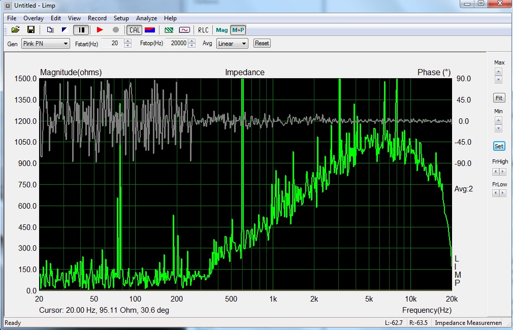Image resolution: width=513 pixels, height=330 pixels.
Task: Click the pause button in the toolbar
Action: (x=81, y=30)
